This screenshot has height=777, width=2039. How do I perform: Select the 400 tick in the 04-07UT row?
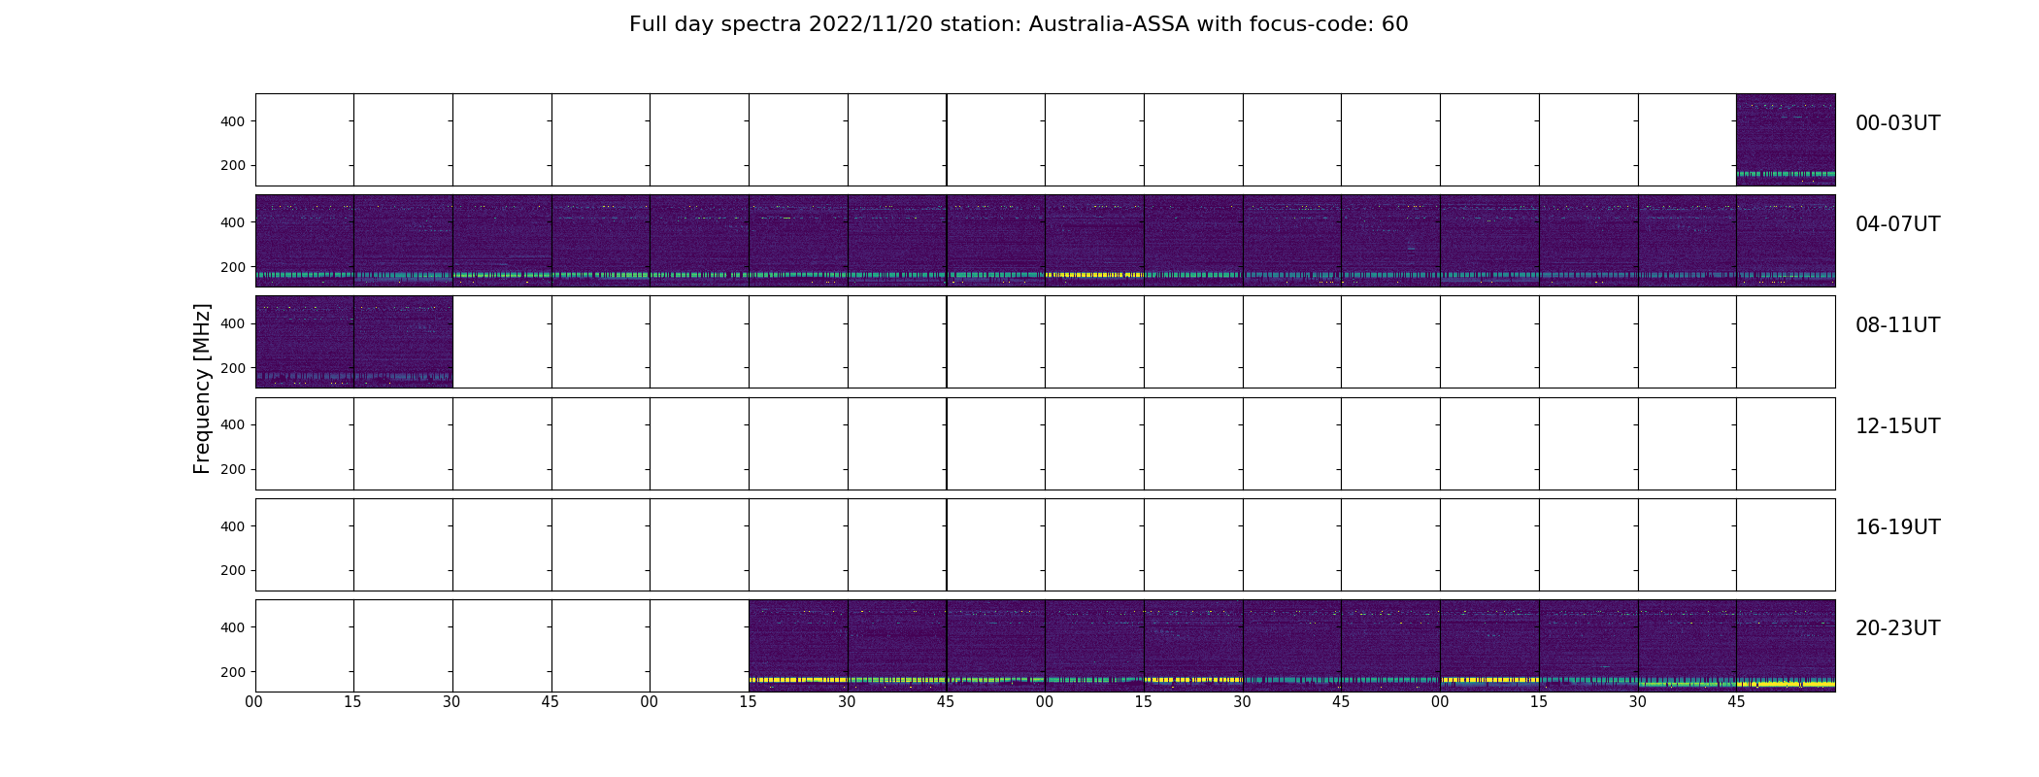[x=233, y=222]
